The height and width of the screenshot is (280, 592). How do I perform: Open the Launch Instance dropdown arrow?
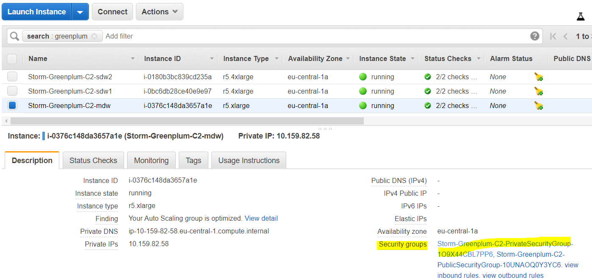tap(80, 12)
